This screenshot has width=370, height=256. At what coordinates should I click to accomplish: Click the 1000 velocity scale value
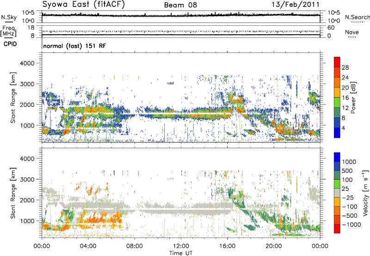coord(349,162)
